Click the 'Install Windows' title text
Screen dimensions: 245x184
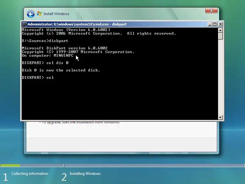pos(56,14)
